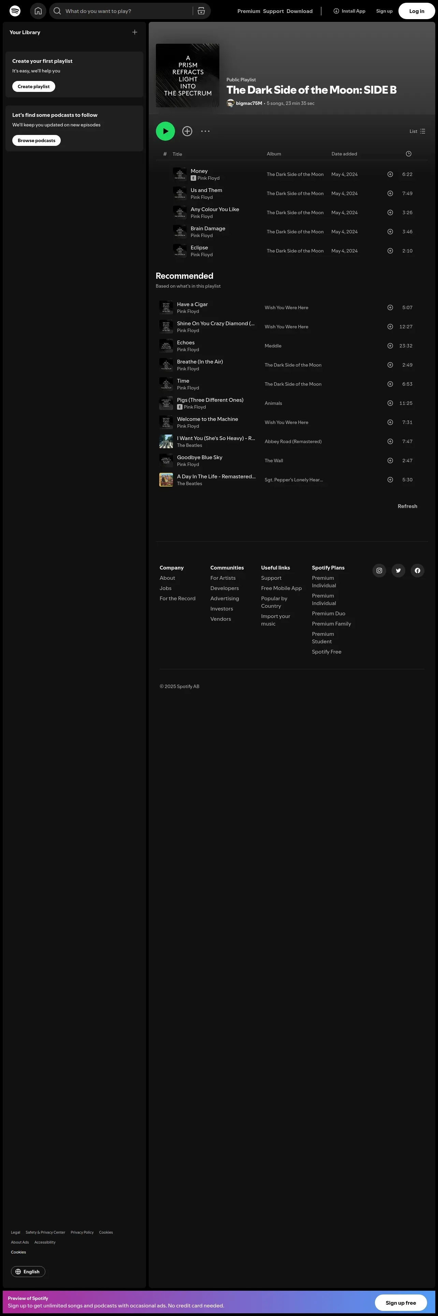Open footer About link

pyautogui.click(x=167, y=578)
